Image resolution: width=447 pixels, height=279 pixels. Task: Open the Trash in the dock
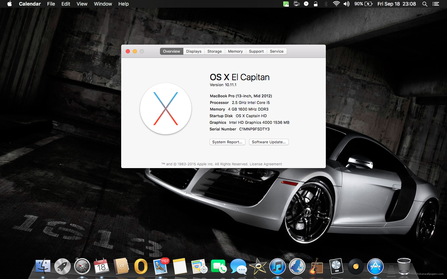coord(404,267)
